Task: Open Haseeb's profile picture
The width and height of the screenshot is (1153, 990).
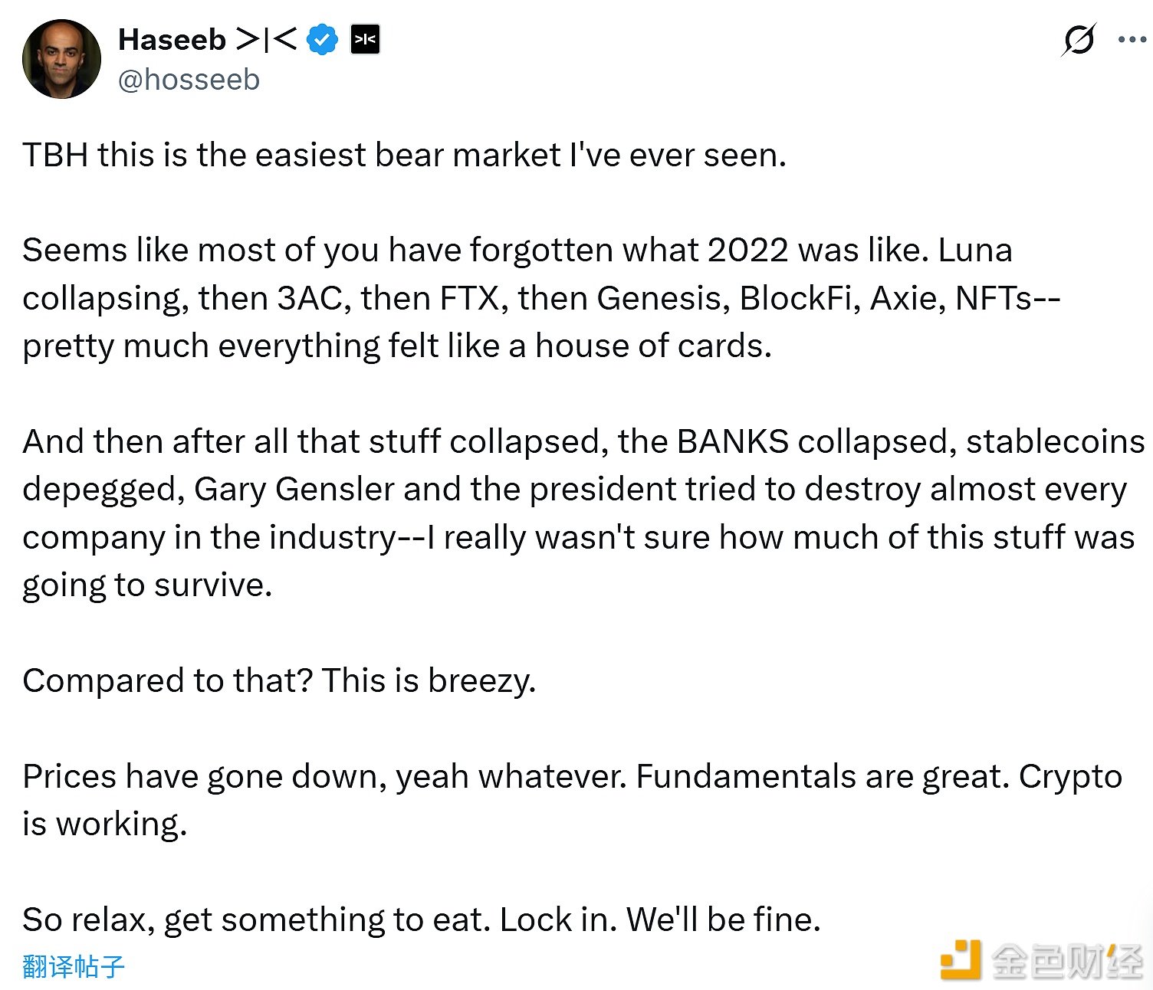Action: click(x=62, y=59)
